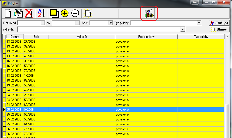The width and height of the screenshot is (232, 138).
Task: Expand the Adresár dropdown
Action: point(183,29)
